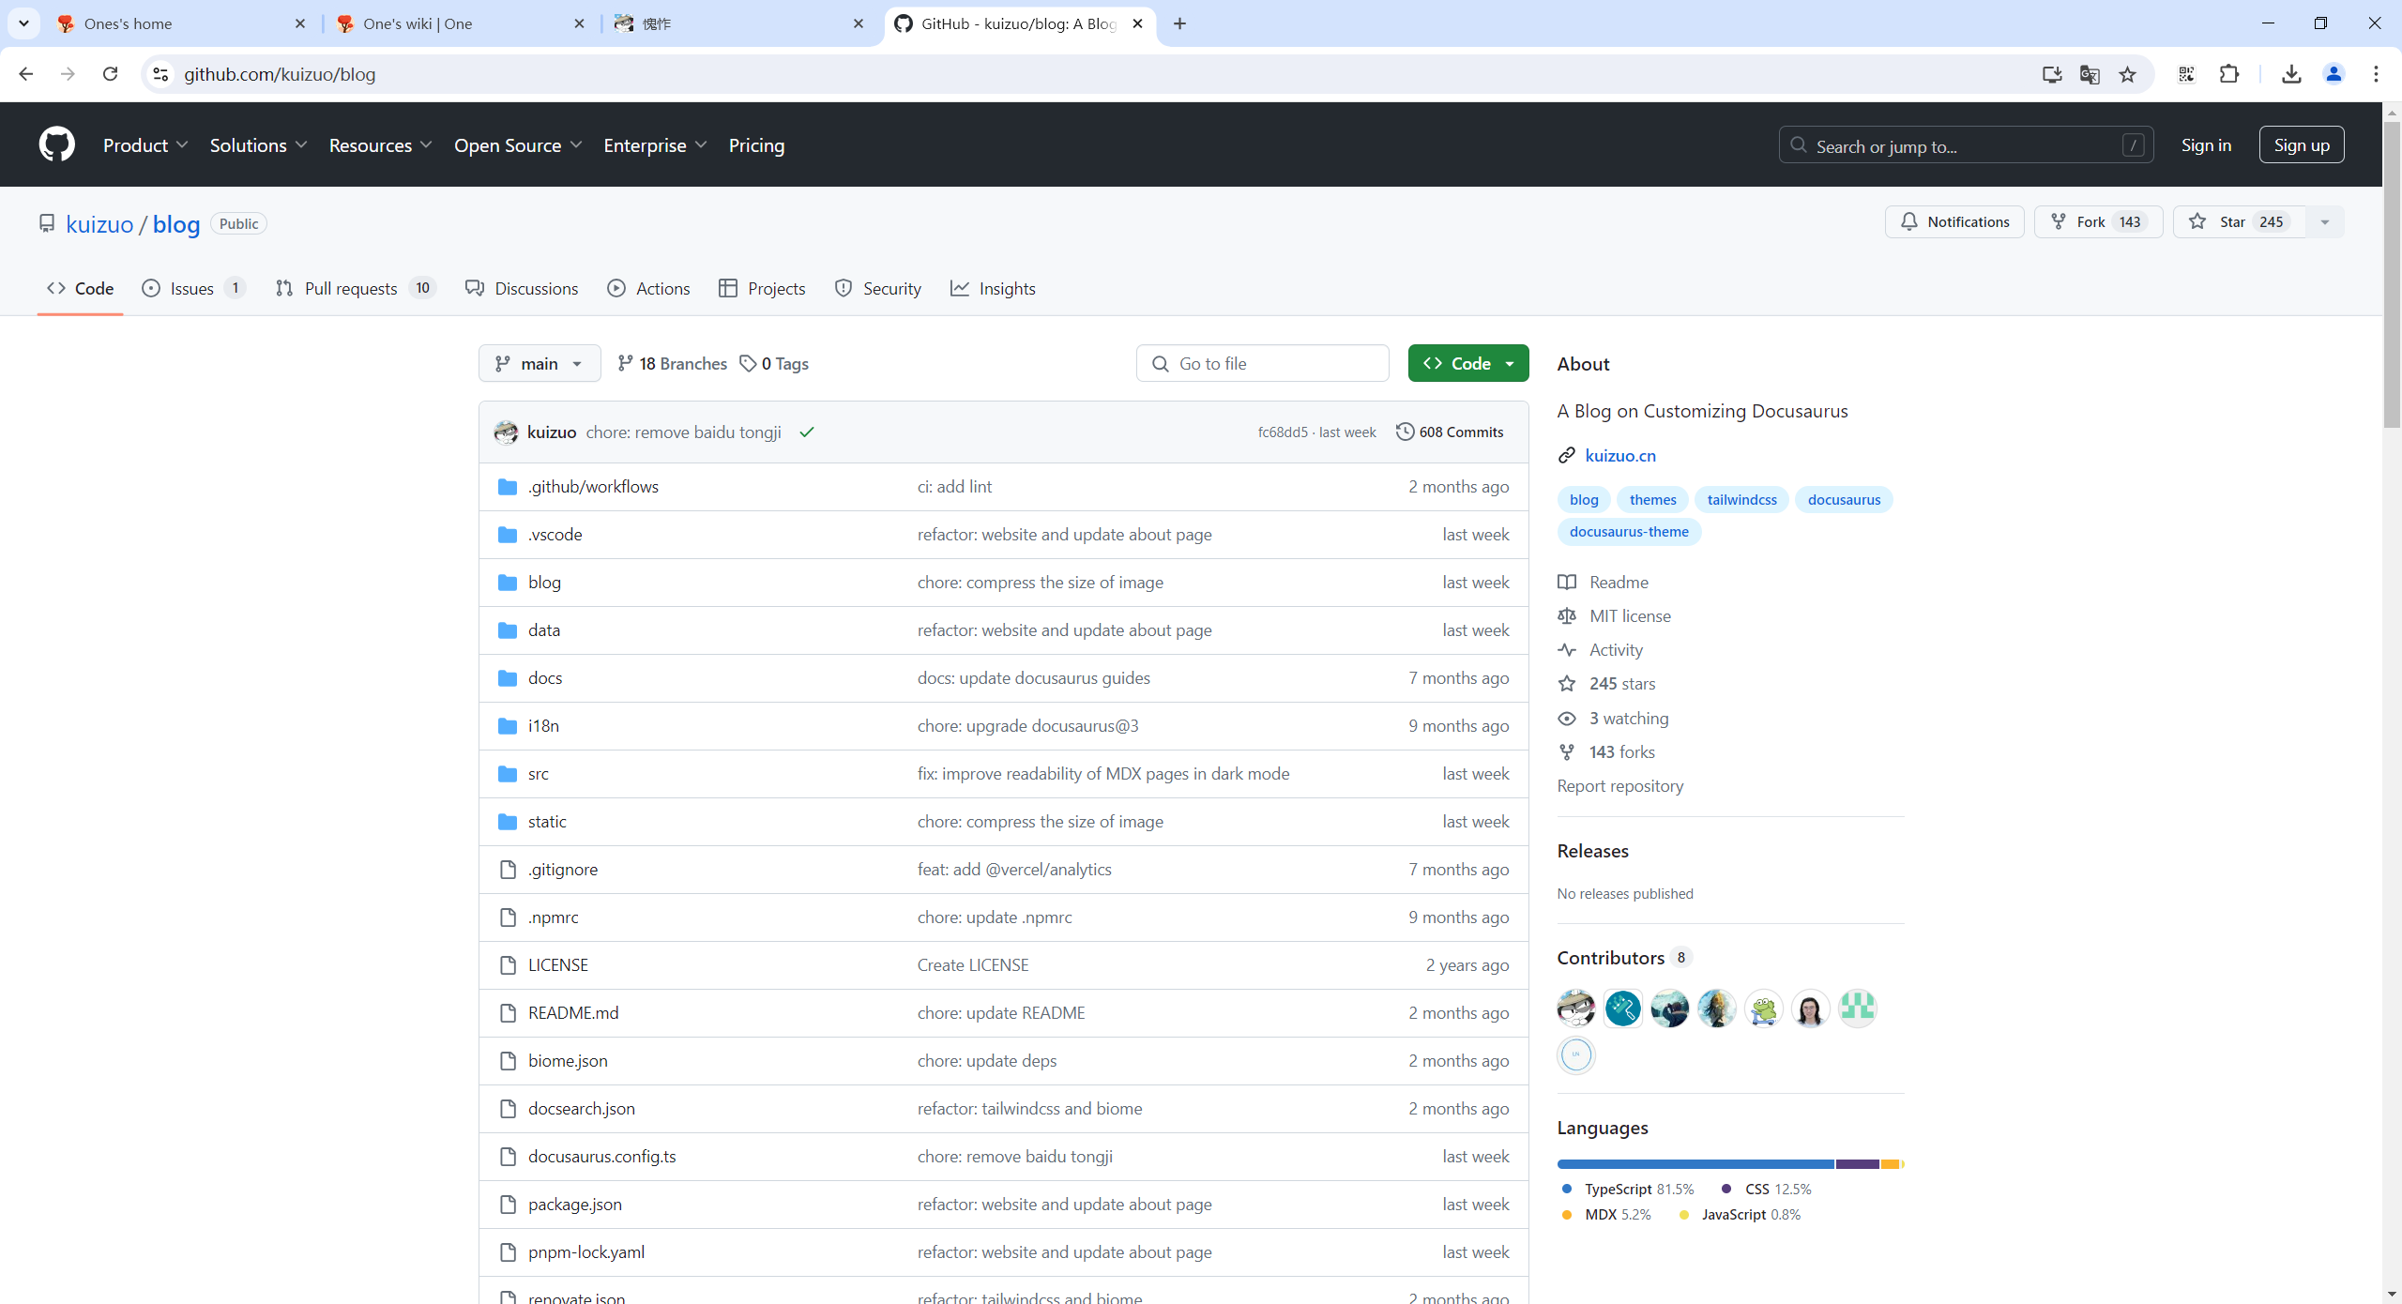Image resolution: width=2402 pixels, height=1304 pixels.
Task: Open the main branch selector dropdown
Action: [x=540, y=363]
